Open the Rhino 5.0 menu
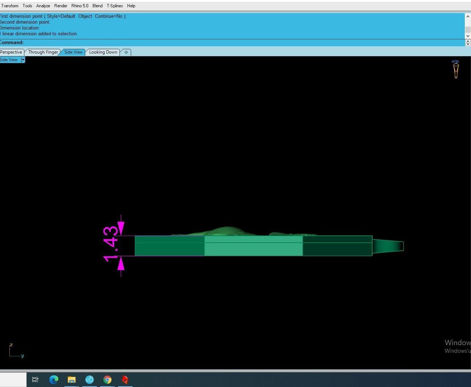 (x=80, y=6)
